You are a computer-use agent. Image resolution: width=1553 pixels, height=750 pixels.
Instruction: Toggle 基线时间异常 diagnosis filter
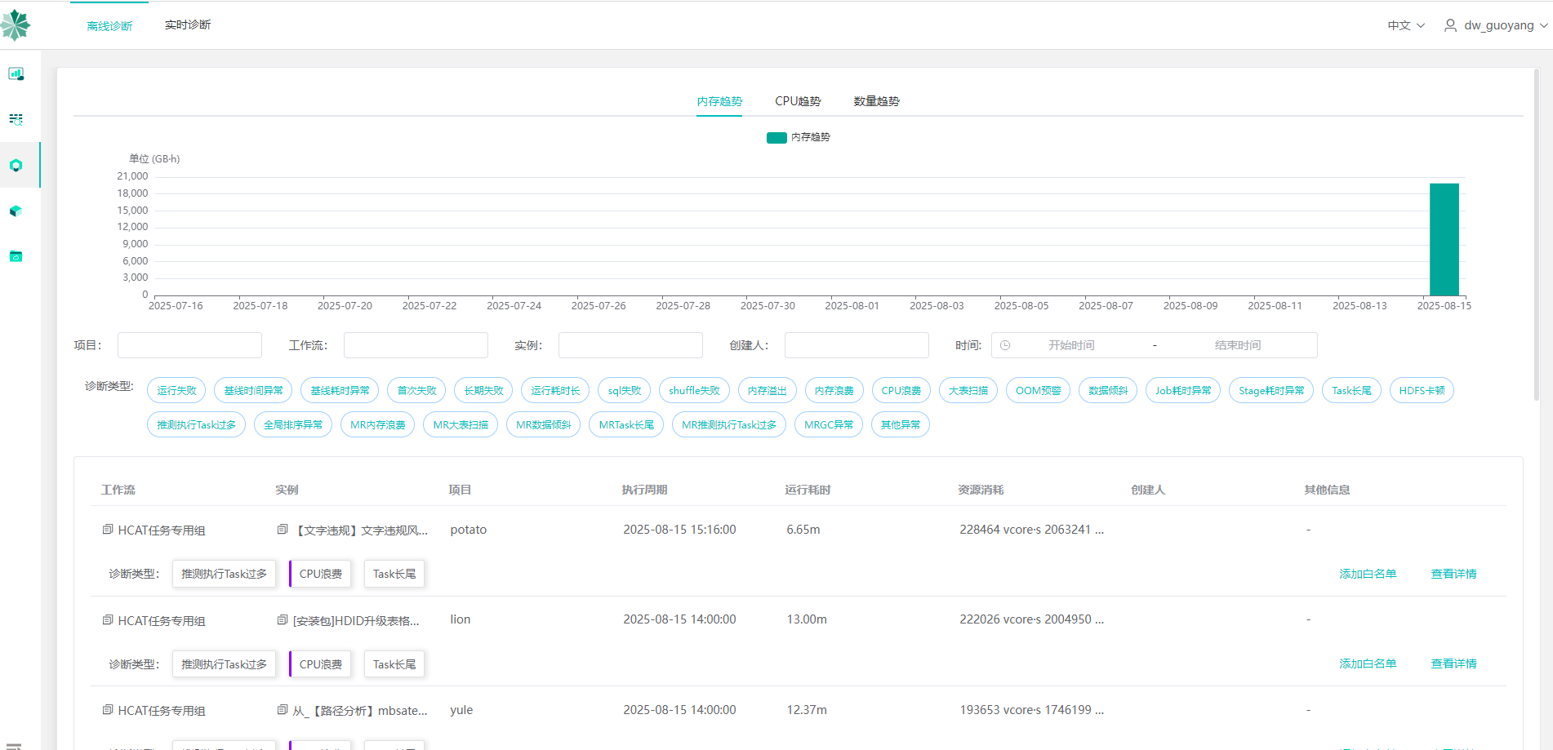253,390
